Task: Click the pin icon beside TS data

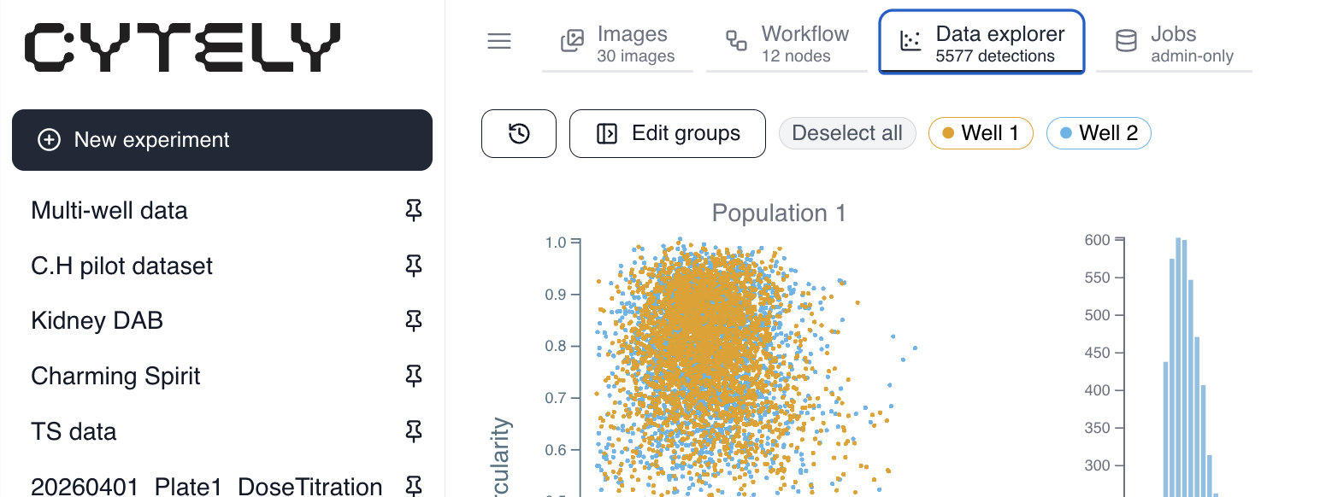Action: 414,432
